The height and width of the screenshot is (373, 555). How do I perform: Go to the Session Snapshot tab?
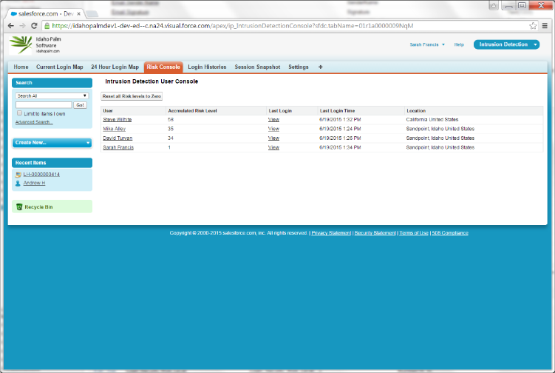pyautogui.click(x=257, y=67)
